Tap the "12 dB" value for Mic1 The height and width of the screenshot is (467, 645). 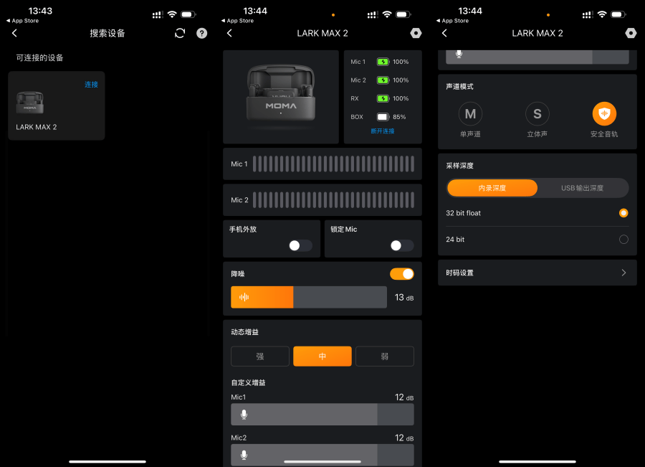tap(404, 397)
